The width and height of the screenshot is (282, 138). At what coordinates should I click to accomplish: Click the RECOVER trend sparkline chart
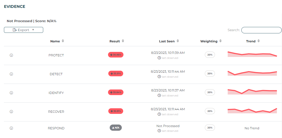click(252, 111)
